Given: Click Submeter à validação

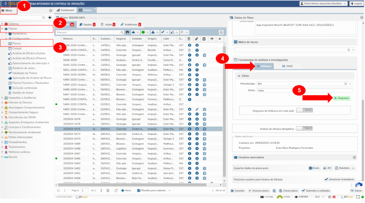Looking at the screenshot, I should 315,191.
